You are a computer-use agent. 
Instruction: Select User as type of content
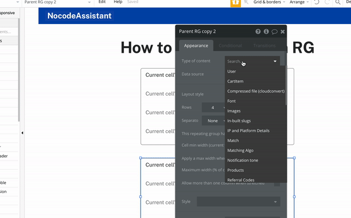[232, 71]
